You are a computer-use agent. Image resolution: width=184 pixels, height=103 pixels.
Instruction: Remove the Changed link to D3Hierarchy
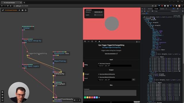99,74
